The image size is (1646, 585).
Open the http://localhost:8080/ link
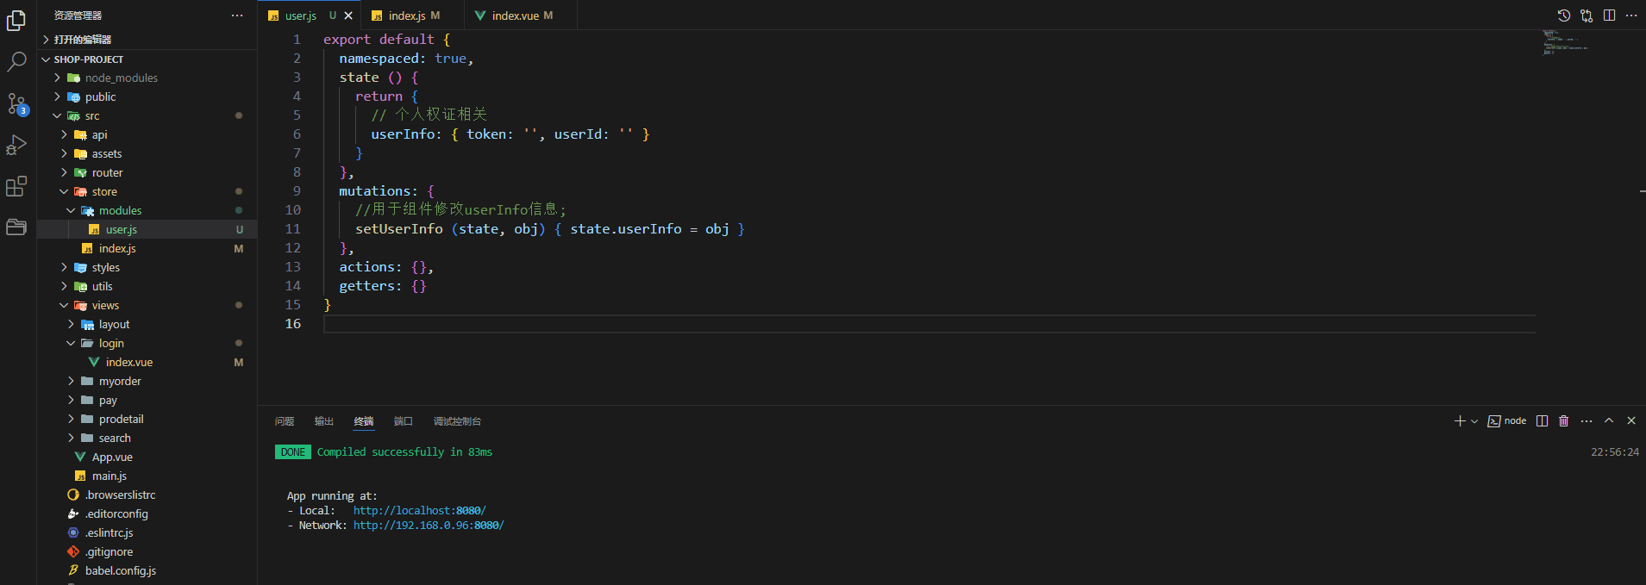(x=419, y=510)
